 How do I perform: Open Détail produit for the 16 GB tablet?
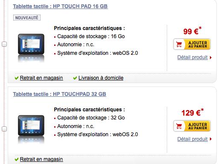(192, 57)
